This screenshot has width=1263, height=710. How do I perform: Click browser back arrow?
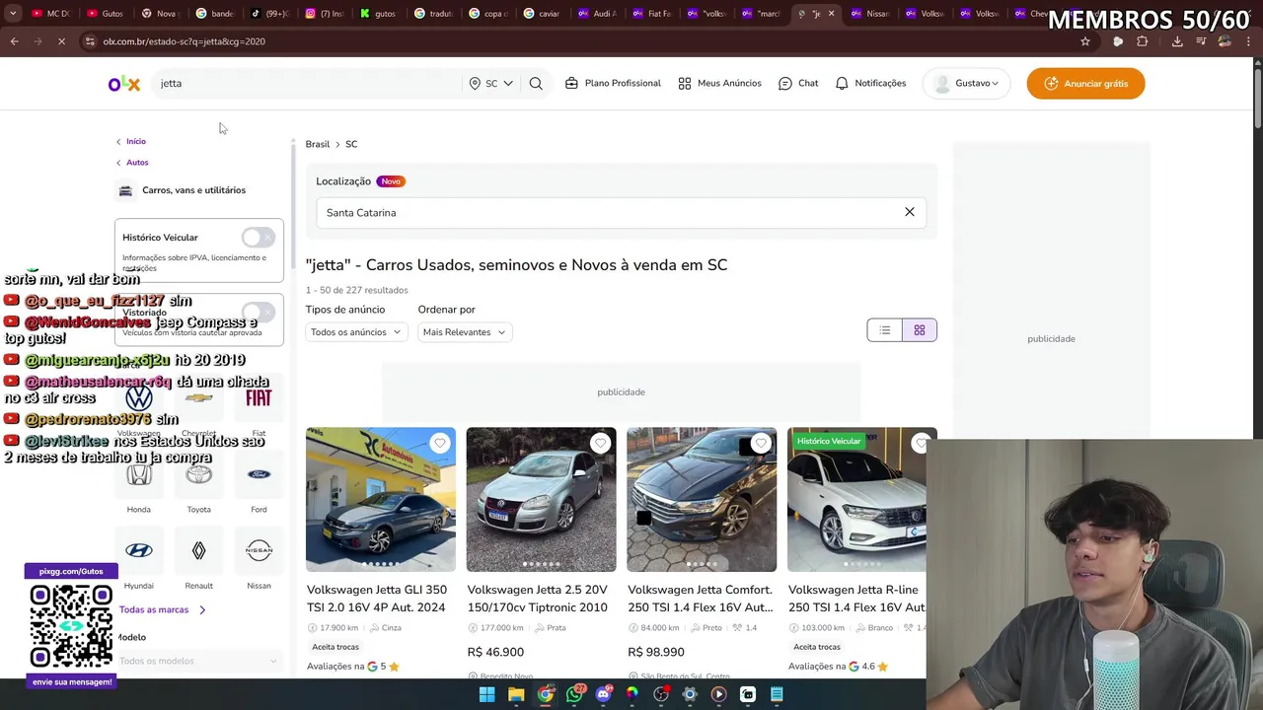(14, 41)
